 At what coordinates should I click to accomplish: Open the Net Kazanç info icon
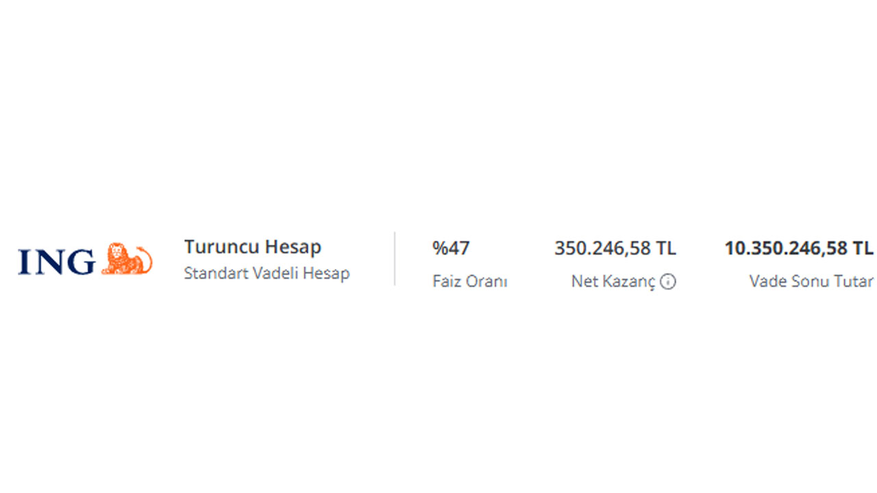(668, 281)
